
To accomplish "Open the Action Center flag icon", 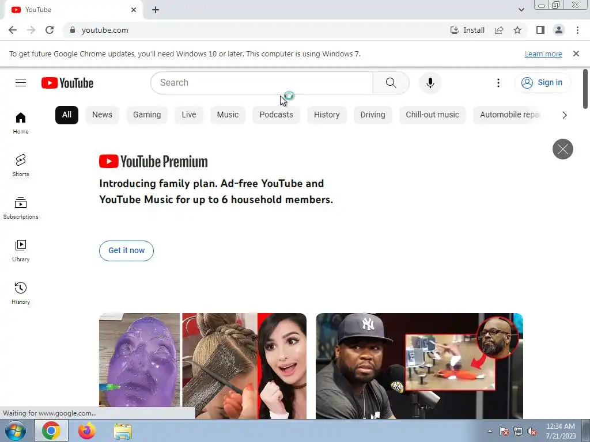I will [504, 432].
